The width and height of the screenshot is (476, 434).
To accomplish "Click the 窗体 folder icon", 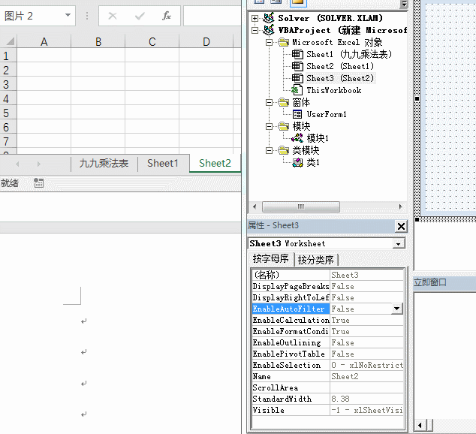I will pos(284,102).
